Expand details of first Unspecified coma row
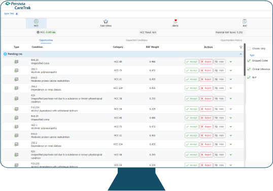Image resolution: width=273 pixels, height=191 pixels. [x=231, y=61]
